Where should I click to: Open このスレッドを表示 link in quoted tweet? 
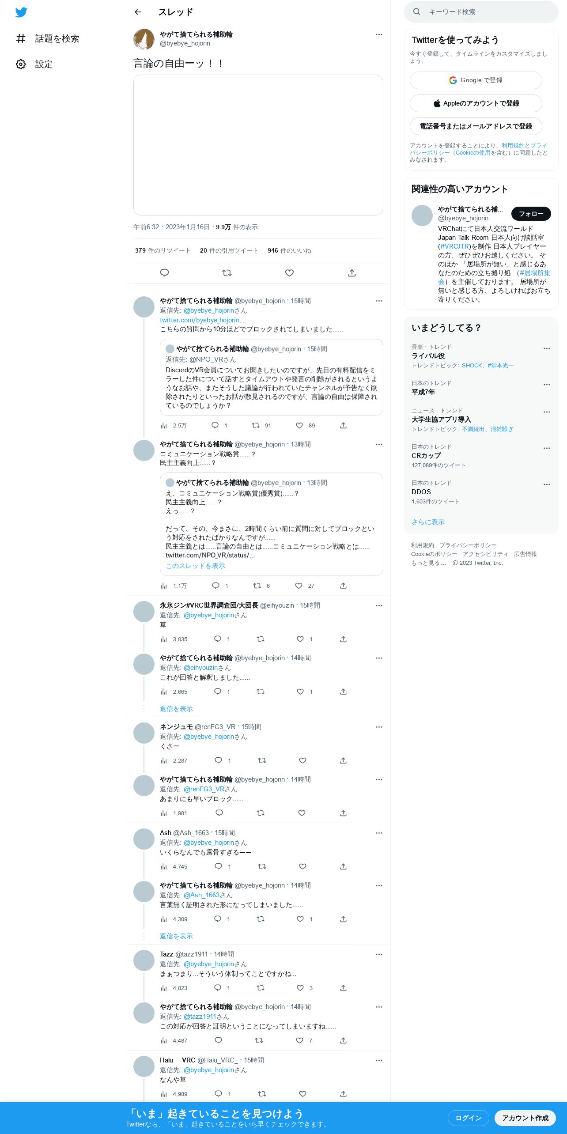coord(195,566)
